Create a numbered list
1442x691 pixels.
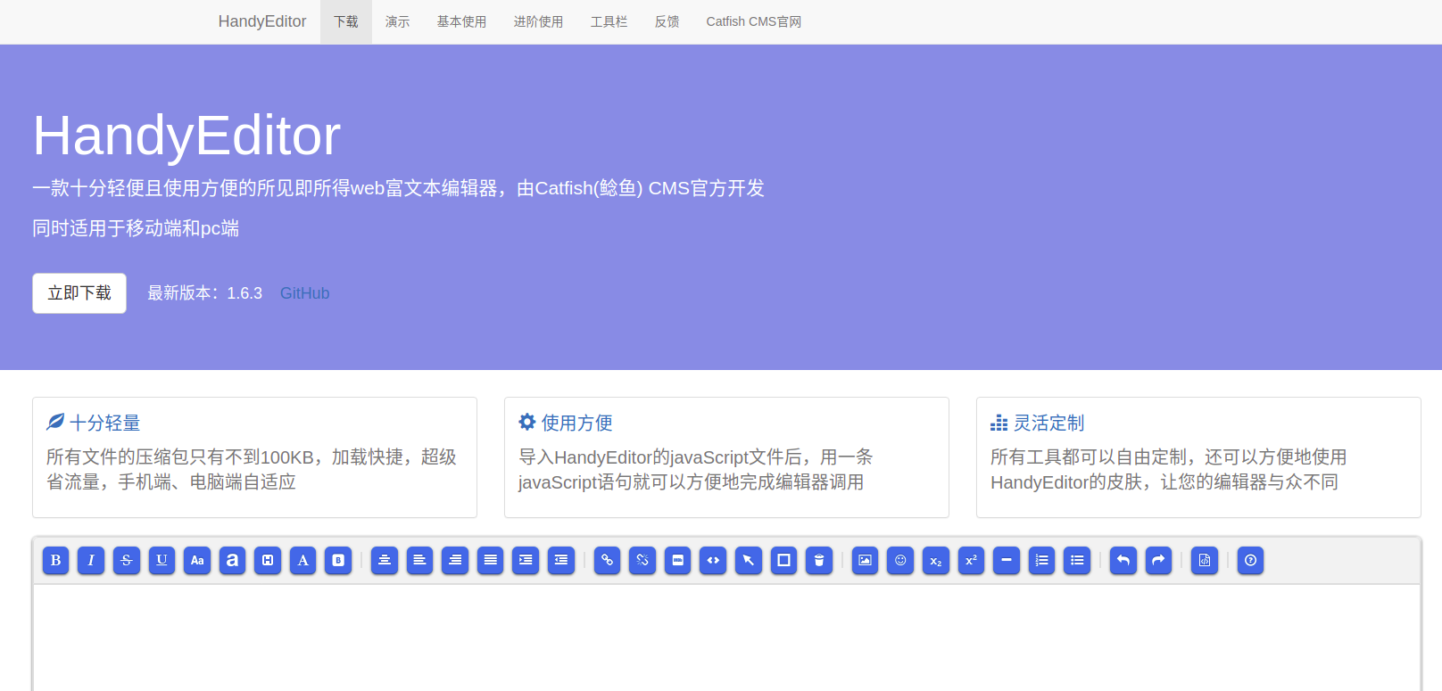(x=1041, y=560)
